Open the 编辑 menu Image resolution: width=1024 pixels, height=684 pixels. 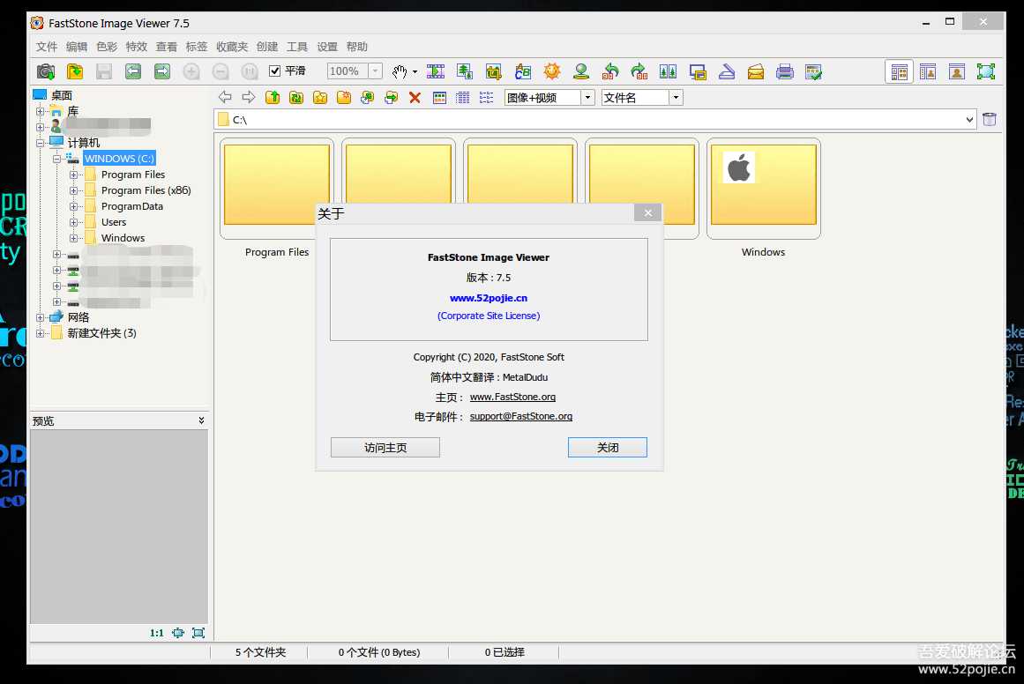[x=77, y=47]
